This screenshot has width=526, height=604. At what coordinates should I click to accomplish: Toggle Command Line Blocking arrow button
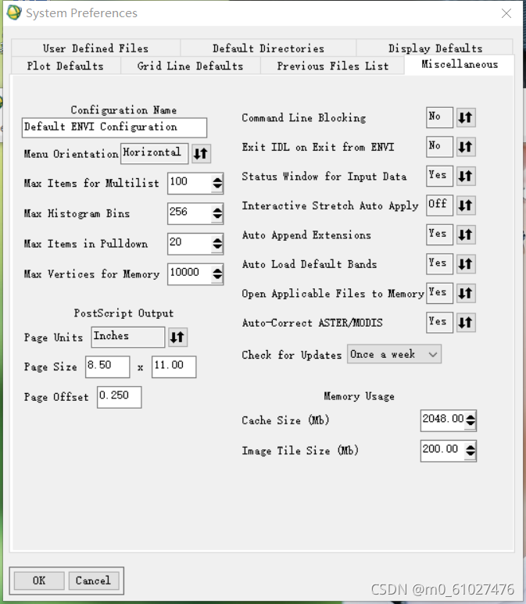[x=466, y=117]
